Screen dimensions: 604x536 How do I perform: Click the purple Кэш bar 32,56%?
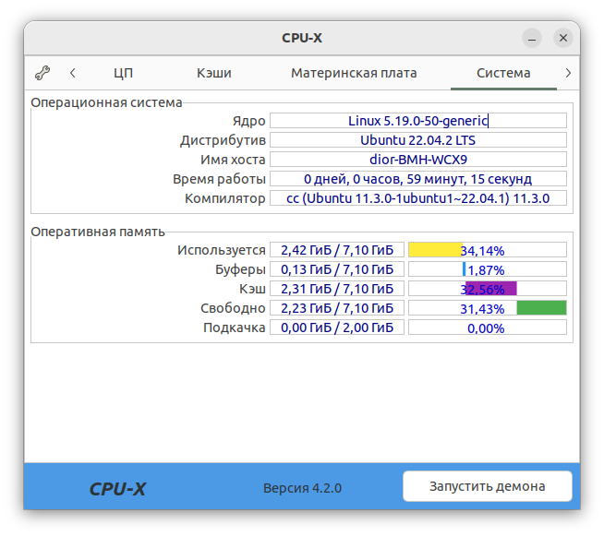tap(488, 289)
